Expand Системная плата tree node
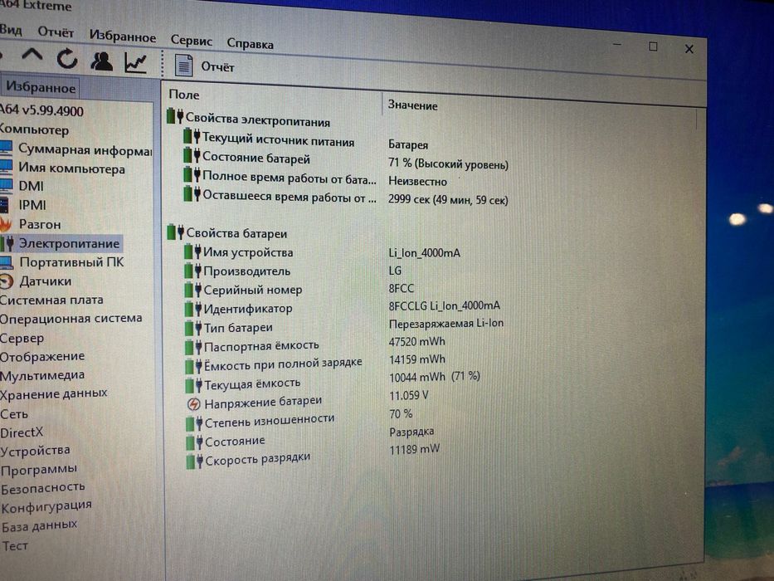The image size is (774, 581). point(51,300)
